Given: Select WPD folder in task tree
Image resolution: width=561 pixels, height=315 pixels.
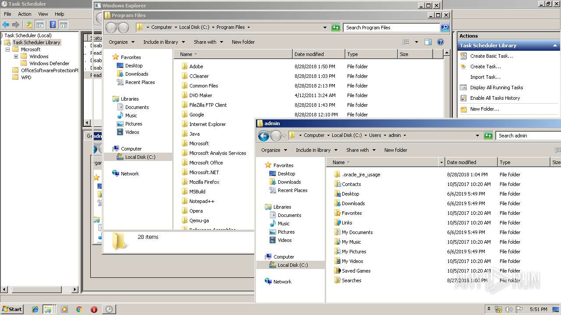Looking at the screenshot, I should pos(26,77).
